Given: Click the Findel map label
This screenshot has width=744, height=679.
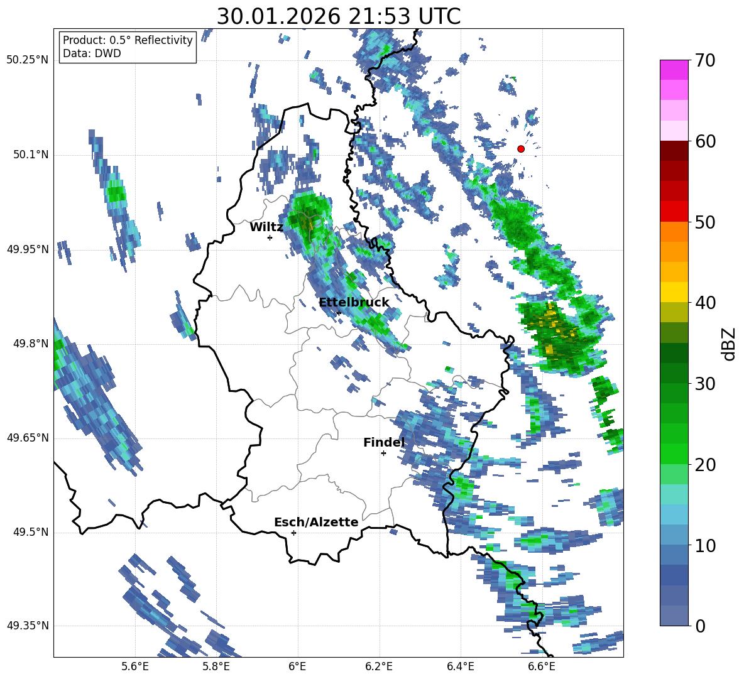Looking at the screenshot, I should tap(384, 442).
